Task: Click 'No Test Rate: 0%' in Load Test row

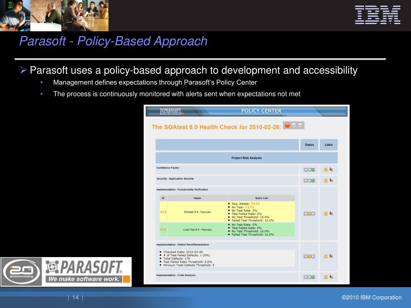Action: tap(244, 225)
